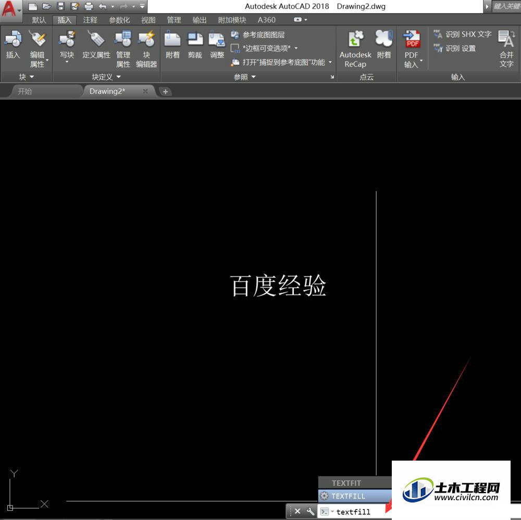Click the PDF 输入 tool
This screenshot has height=520, width=521.
pos(412,48)
